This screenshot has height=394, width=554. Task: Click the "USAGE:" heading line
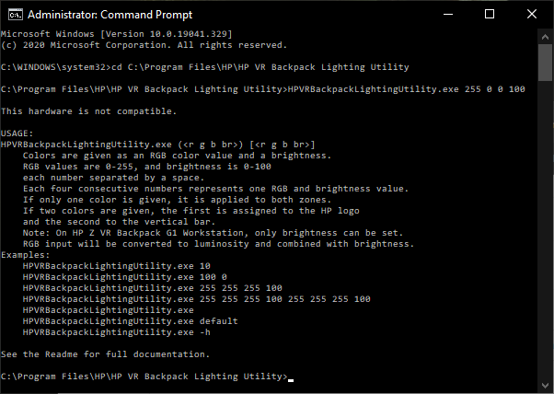(17, 133)
